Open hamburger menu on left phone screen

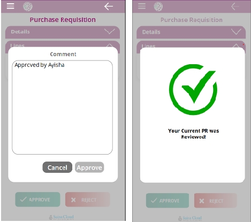point(10,6)
